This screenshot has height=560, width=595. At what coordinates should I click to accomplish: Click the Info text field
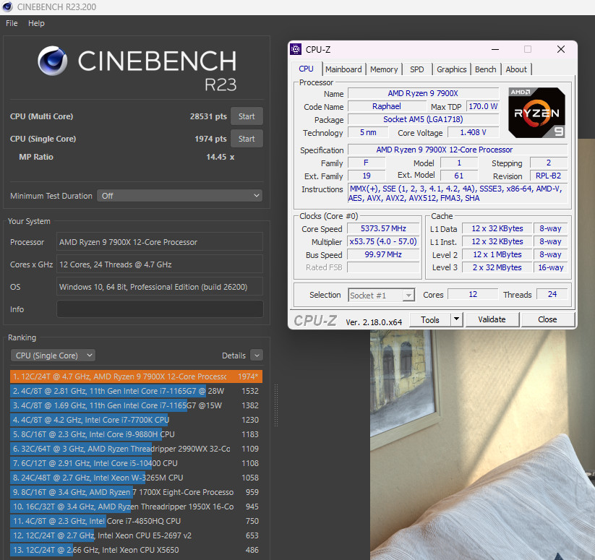160,309
